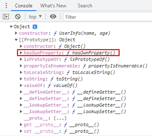Expand the __lookupGetter__ function entry
The image size is (152, 136).
(x=21, y=105)
